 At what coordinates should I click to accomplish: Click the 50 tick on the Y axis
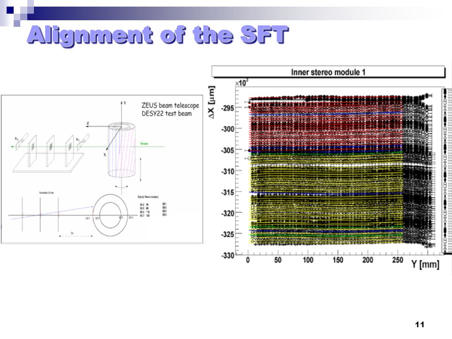[278, 260]
